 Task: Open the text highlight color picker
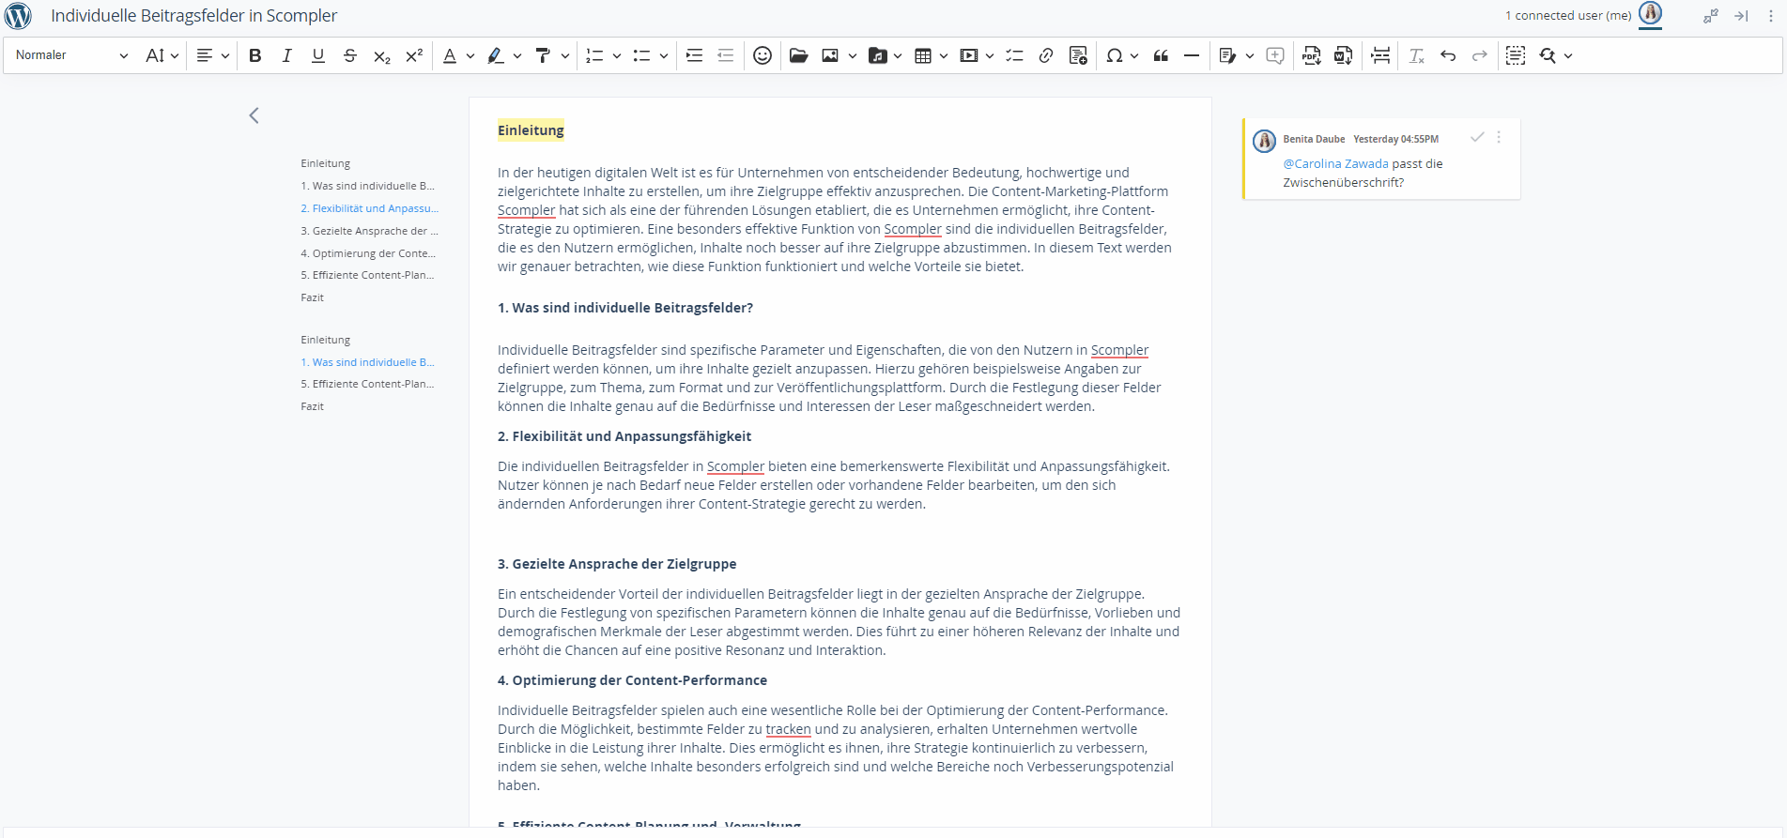pyautogui.click(x=516, y=55)
